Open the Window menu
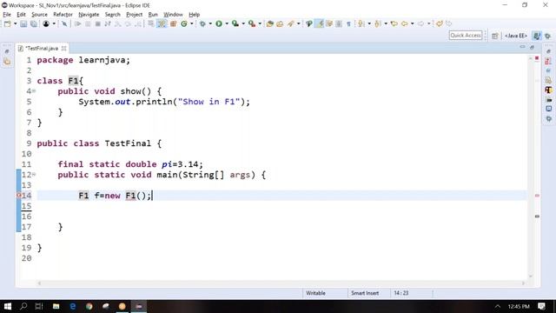Image resolution: width=556 pixels, height=313 pixels. coord(173,15)
